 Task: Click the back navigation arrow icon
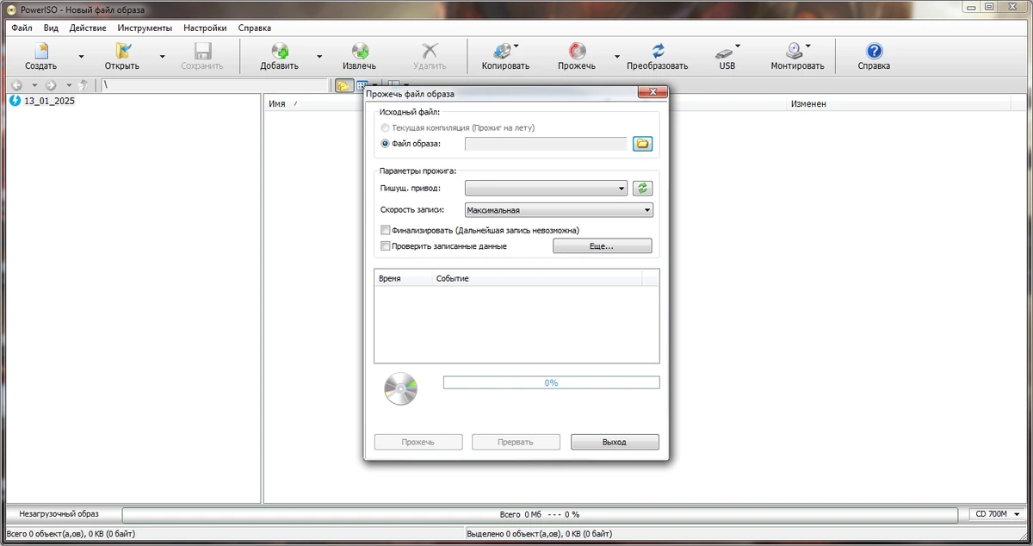16,85
